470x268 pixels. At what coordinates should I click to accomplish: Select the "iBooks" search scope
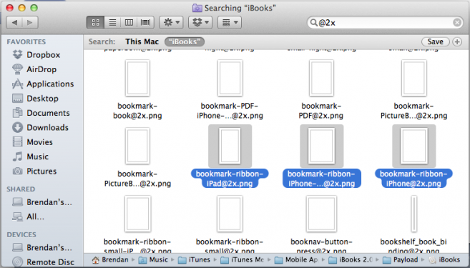[x=185, y=41]
